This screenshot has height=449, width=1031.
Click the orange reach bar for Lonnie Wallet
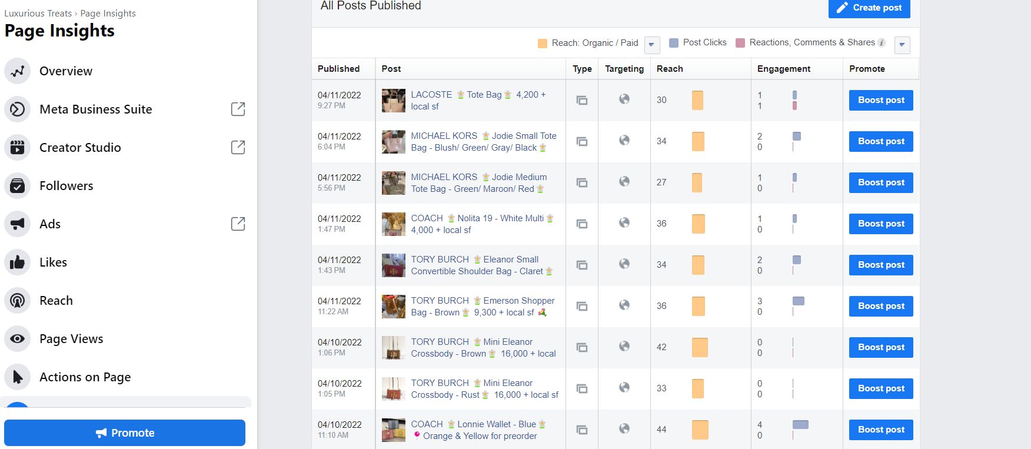click(700, 430)
